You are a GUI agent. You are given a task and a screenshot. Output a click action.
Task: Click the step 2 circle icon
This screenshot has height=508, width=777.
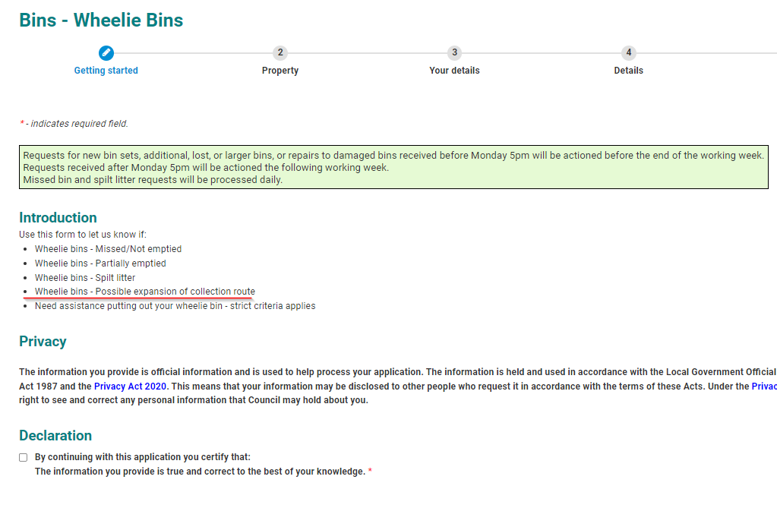click(x=280, y=52)
